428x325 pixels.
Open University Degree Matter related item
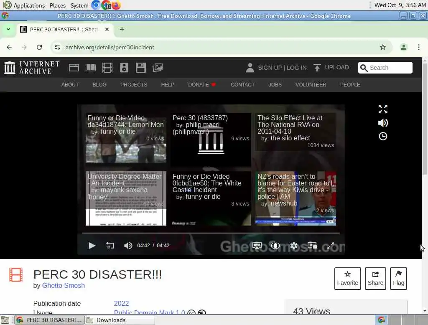click(x=126, y=198)
